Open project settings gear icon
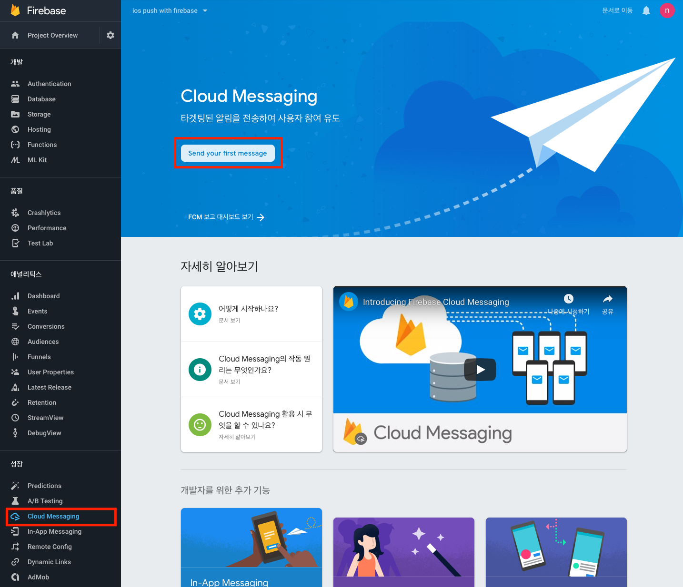 [110, 35]
